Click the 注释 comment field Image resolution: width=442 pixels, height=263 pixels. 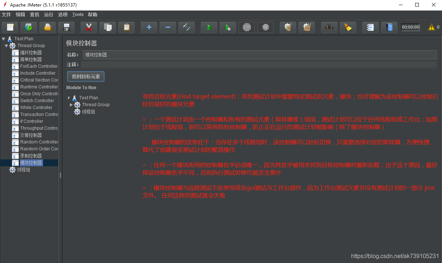click(x=259, y=64)
